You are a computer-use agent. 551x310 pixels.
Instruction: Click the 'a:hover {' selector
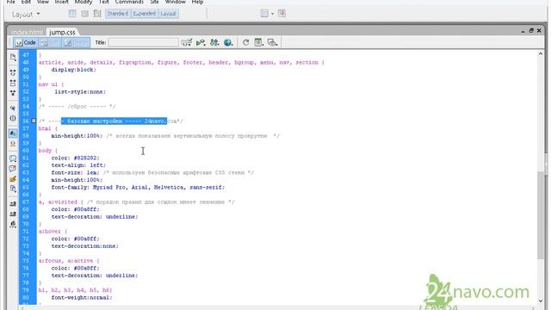point(53,232)
